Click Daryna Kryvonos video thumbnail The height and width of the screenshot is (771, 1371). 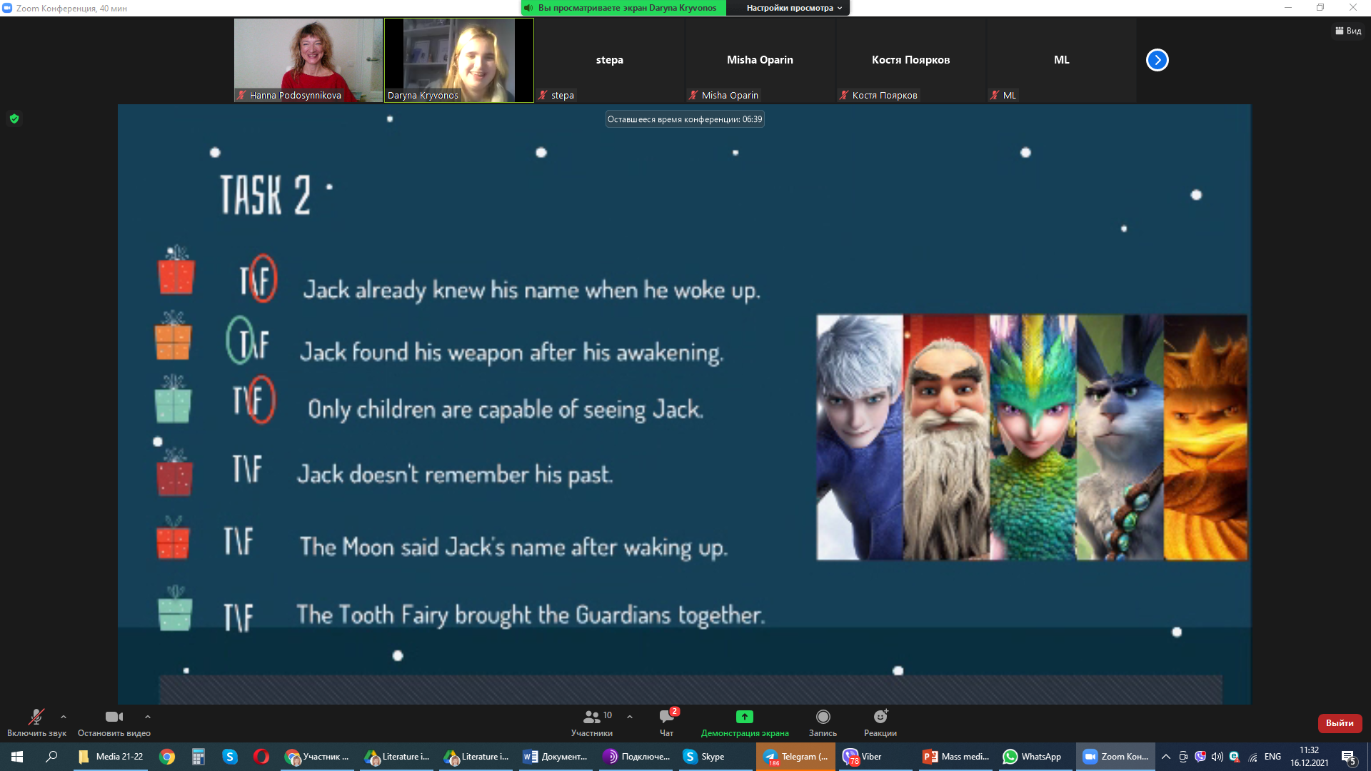(458, 60)
